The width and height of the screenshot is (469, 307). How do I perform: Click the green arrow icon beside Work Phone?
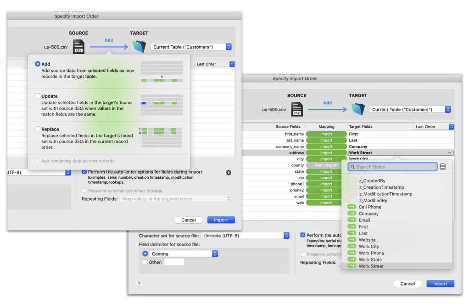click(x=352, y=252)
